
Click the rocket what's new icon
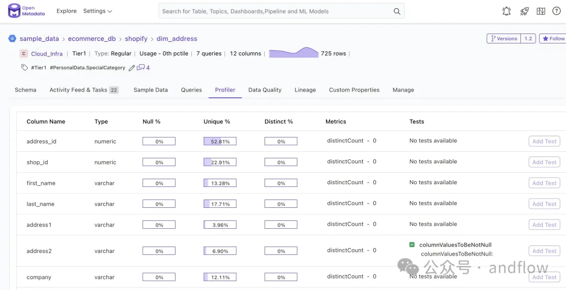click(x=524, y=12)
